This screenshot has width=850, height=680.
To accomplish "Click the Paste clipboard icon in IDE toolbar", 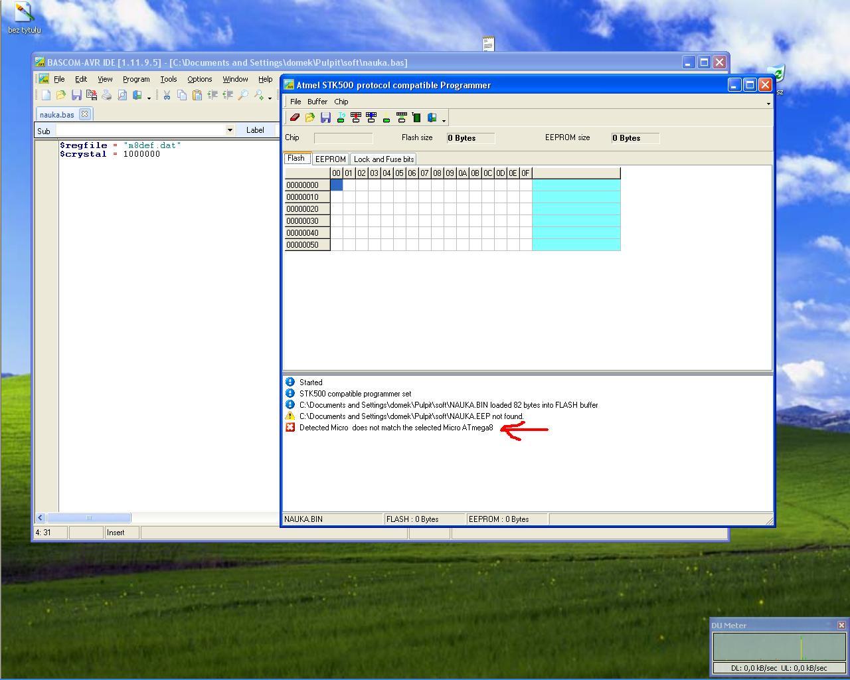I will tap(197, 96).
